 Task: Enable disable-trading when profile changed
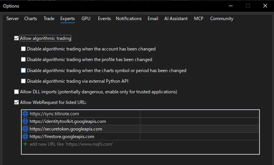pyautogui.click(x=23, y=60)
